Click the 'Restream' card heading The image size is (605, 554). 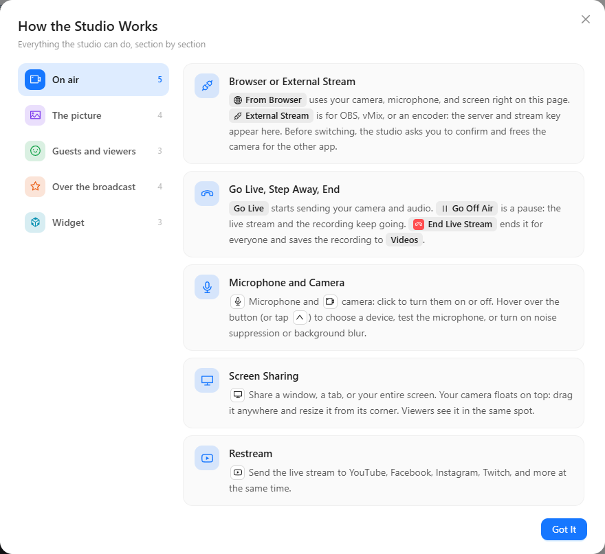pos(251,454)
